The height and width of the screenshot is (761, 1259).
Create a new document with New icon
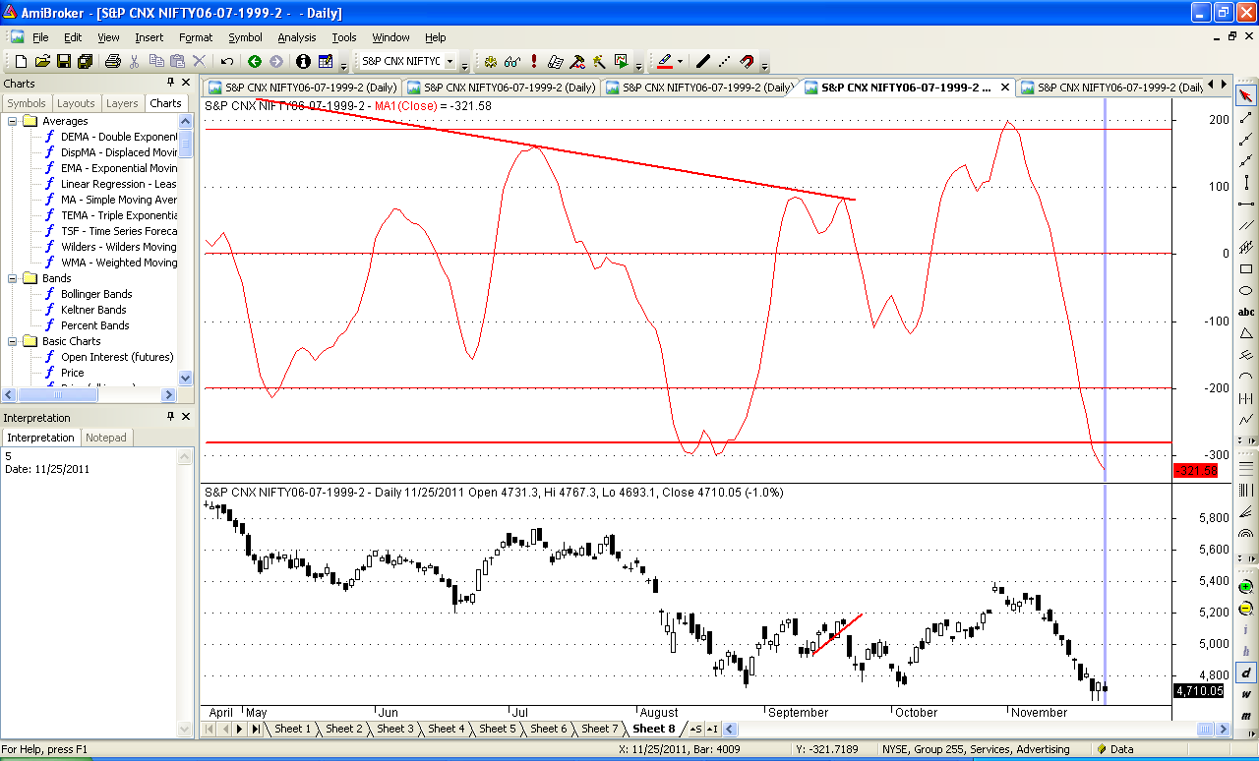coord(21,61)
